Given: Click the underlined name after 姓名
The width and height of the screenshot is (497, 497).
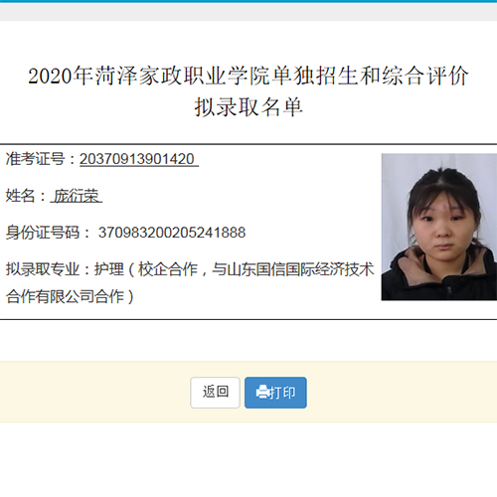Looking at the screenshot, I should pos(77,196).
